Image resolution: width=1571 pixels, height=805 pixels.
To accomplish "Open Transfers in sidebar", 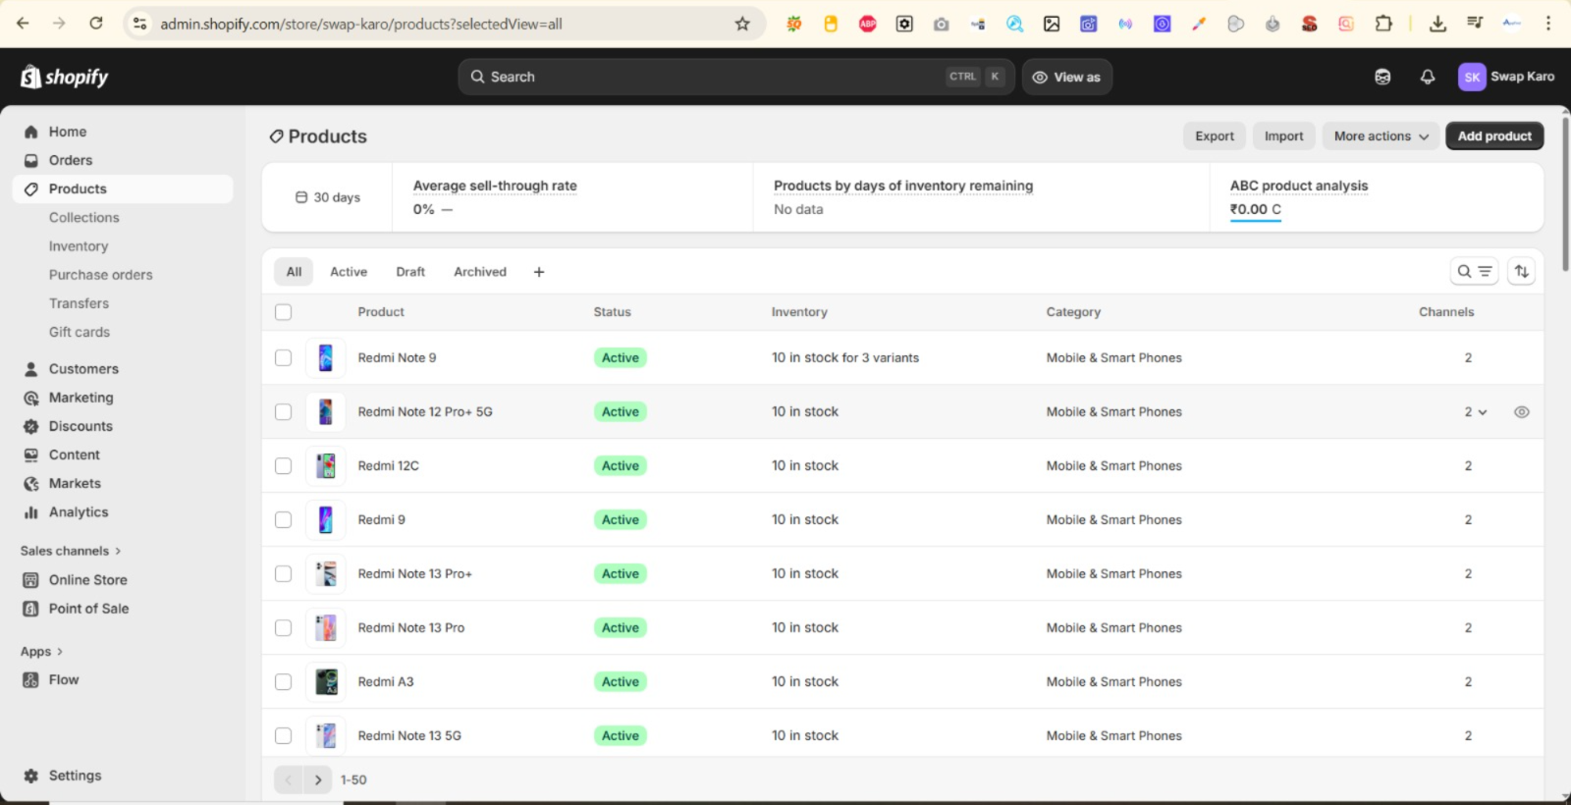I will point(79,303).
